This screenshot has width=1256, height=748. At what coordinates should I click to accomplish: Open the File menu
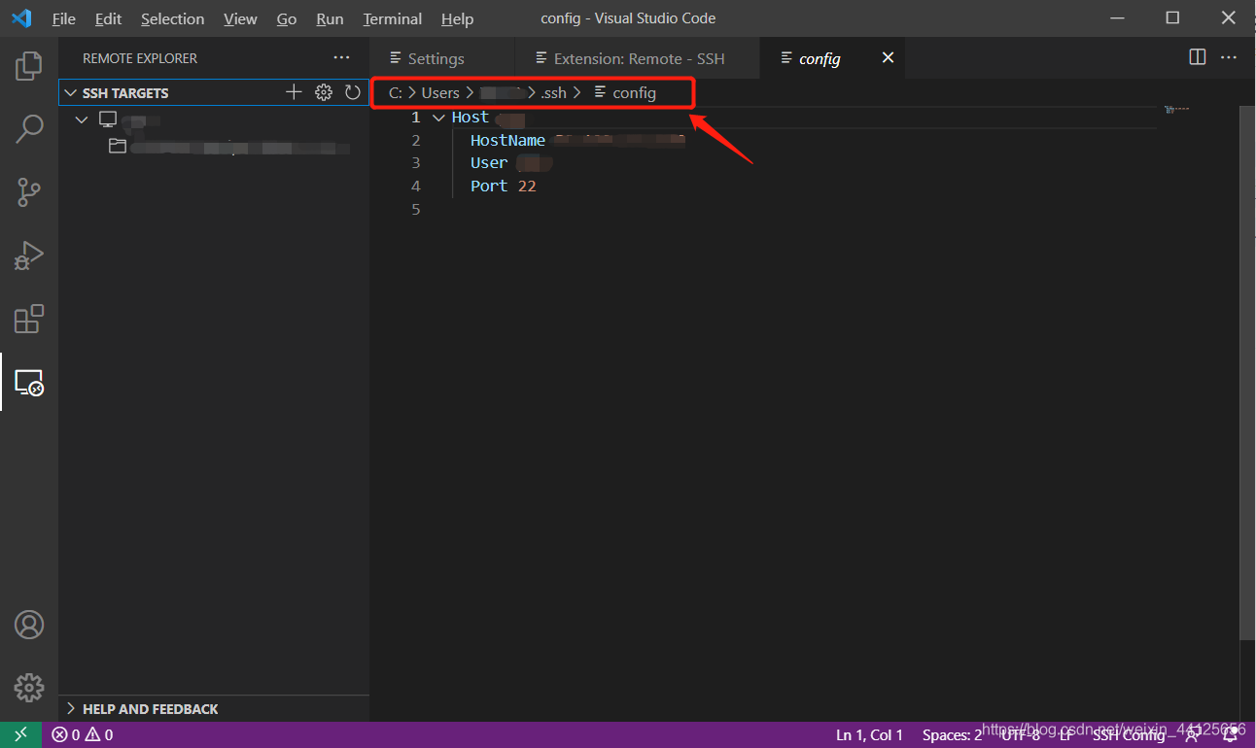click(x=64, y=18)
